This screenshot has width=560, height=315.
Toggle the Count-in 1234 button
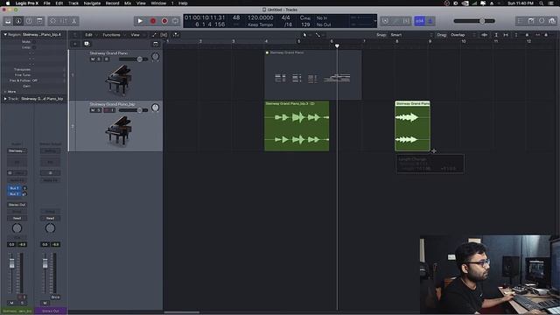[420, 21]
